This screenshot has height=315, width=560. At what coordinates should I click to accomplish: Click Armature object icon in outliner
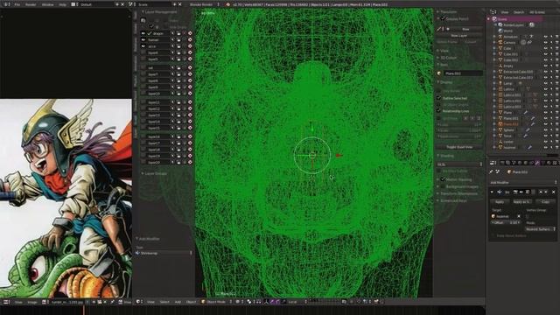[x=500, y=37]
